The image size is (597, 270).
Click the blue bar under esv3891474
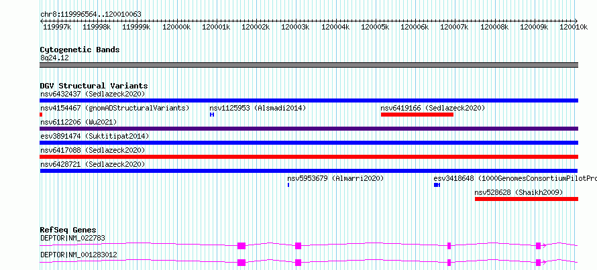click(x=309, y=143)
